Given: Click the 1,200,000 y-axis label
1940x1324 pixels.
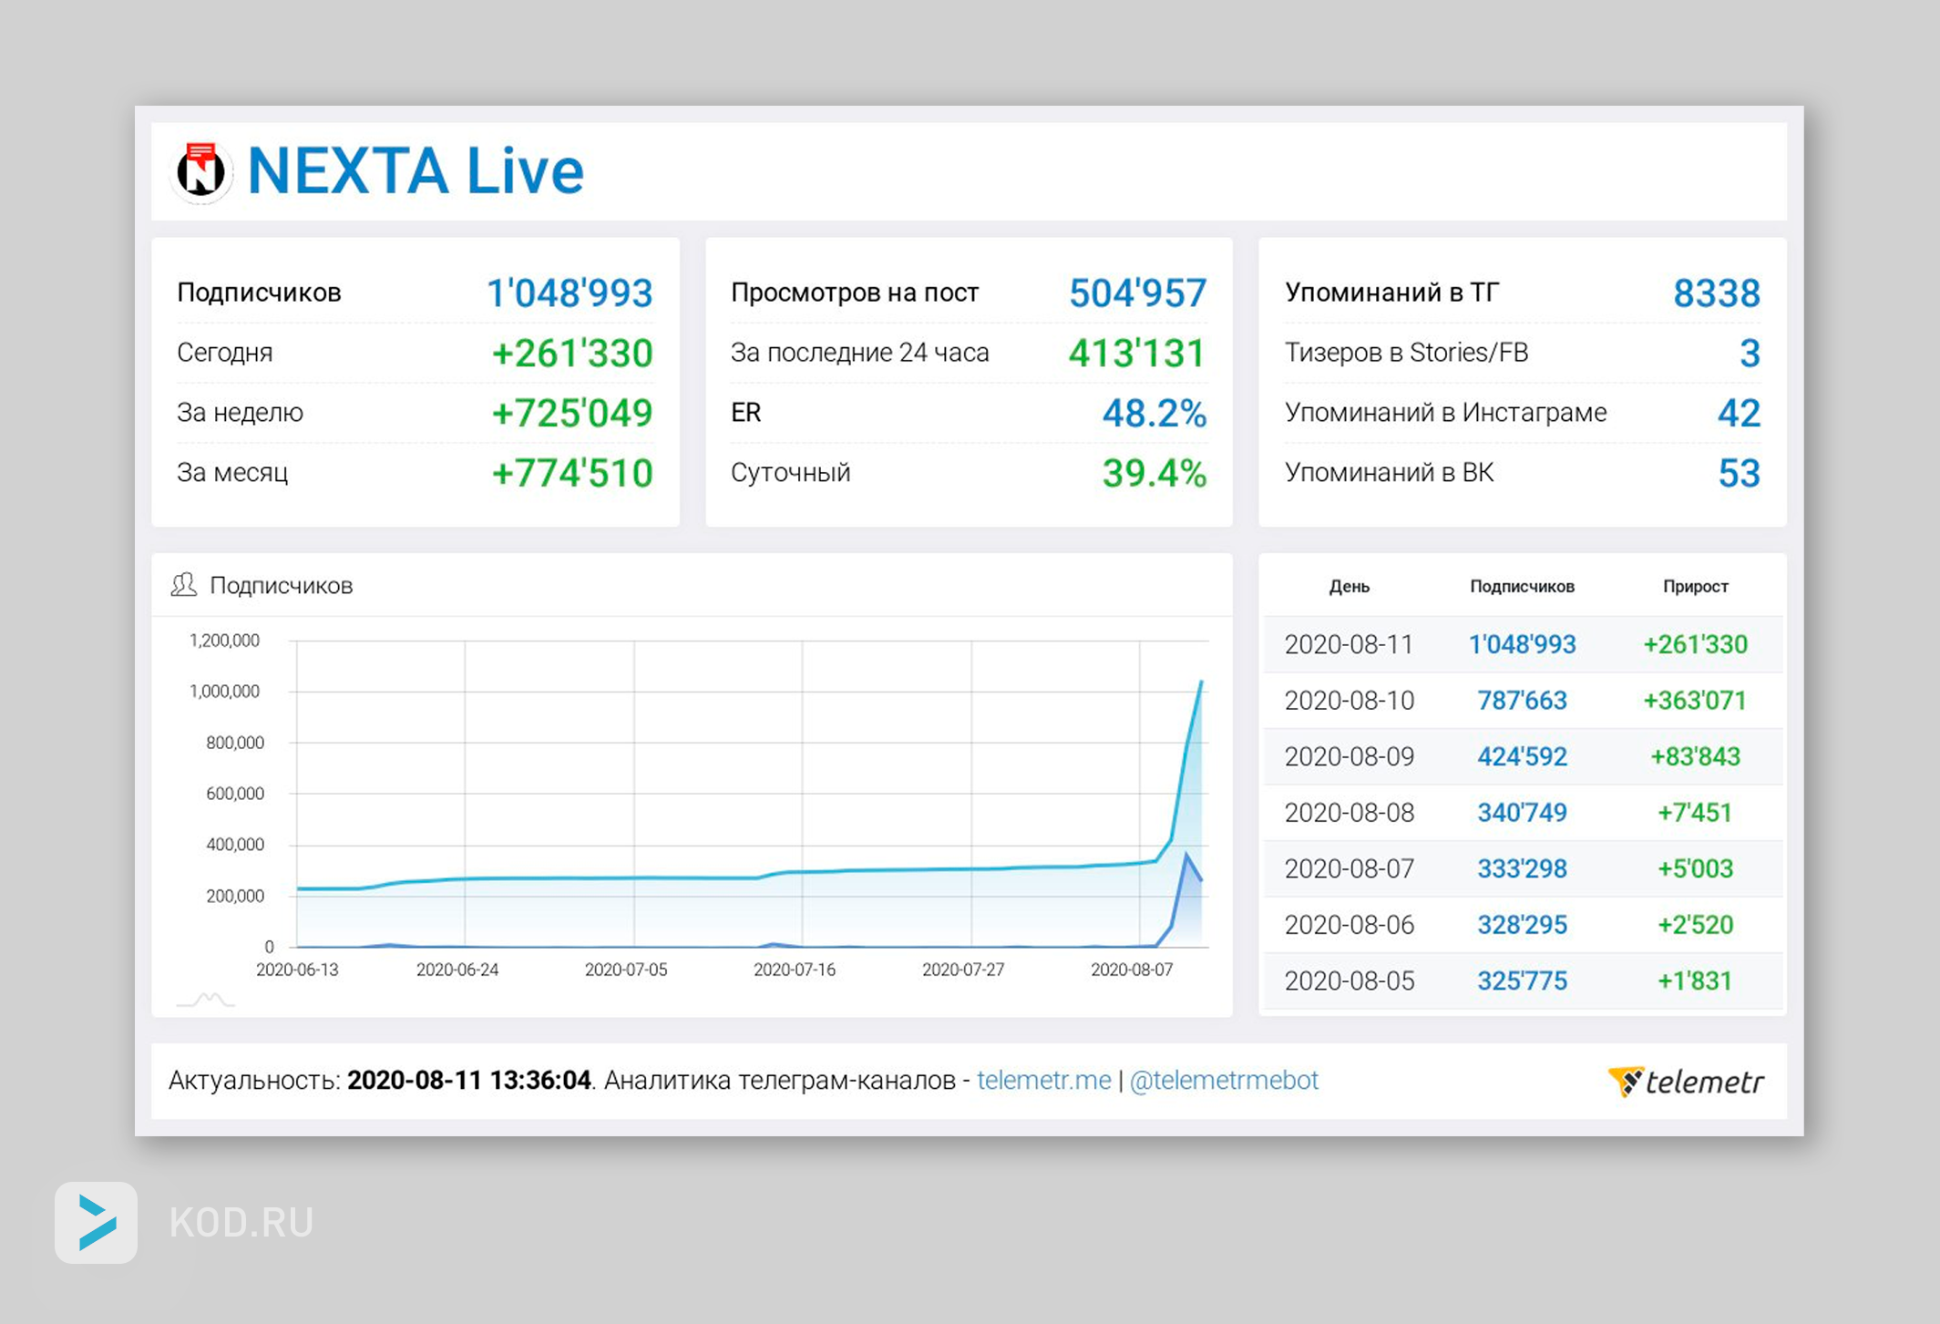Looking at the screenshot, I should click(x=224, y=641).
